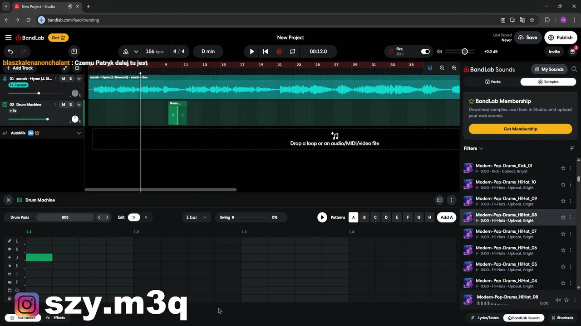
Task: Select the pencil edit mode
Action: [x=134, y=217]
